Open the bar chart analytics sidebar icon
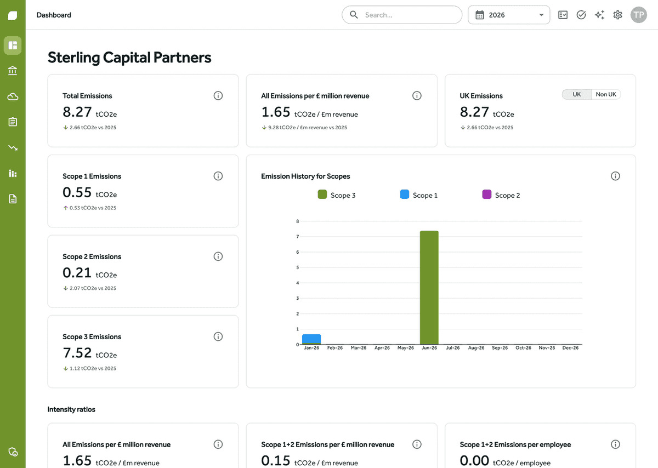 13,173
